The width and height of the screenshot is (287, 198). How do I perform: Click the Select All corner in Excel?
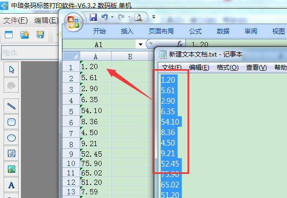[x=71, y=57]
